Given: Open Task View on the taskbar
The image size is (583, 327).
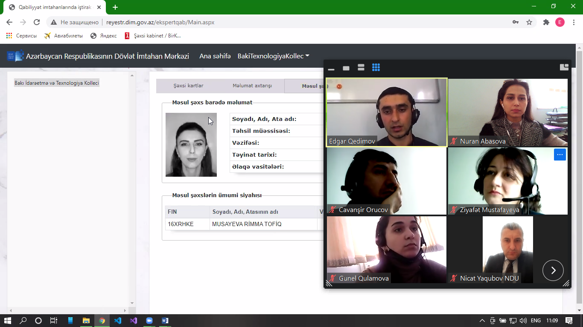Looking at the screenshot, I should click(54, 321).
